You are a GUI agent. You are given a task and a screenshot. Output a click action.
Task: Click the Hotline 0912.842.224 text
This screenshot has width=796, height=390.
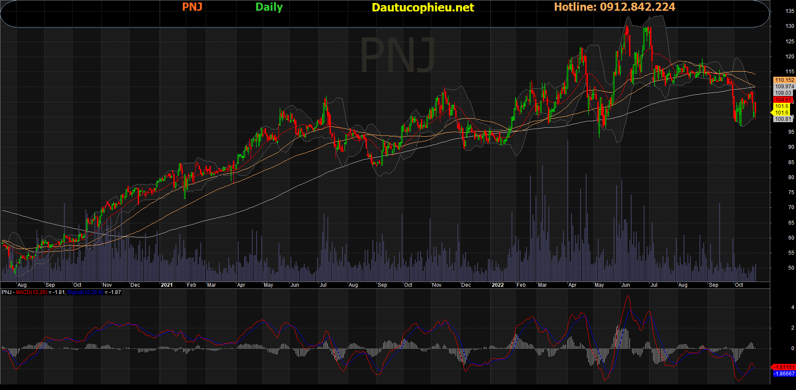614,7
